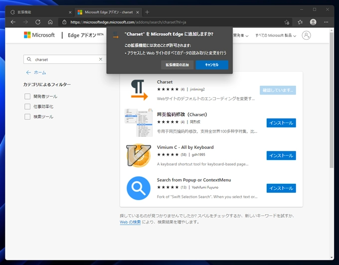Image resolution: width=339 pixels, height=265 pixels.
Task: Open the favorites list icon
Action: (x=300, y=22)
